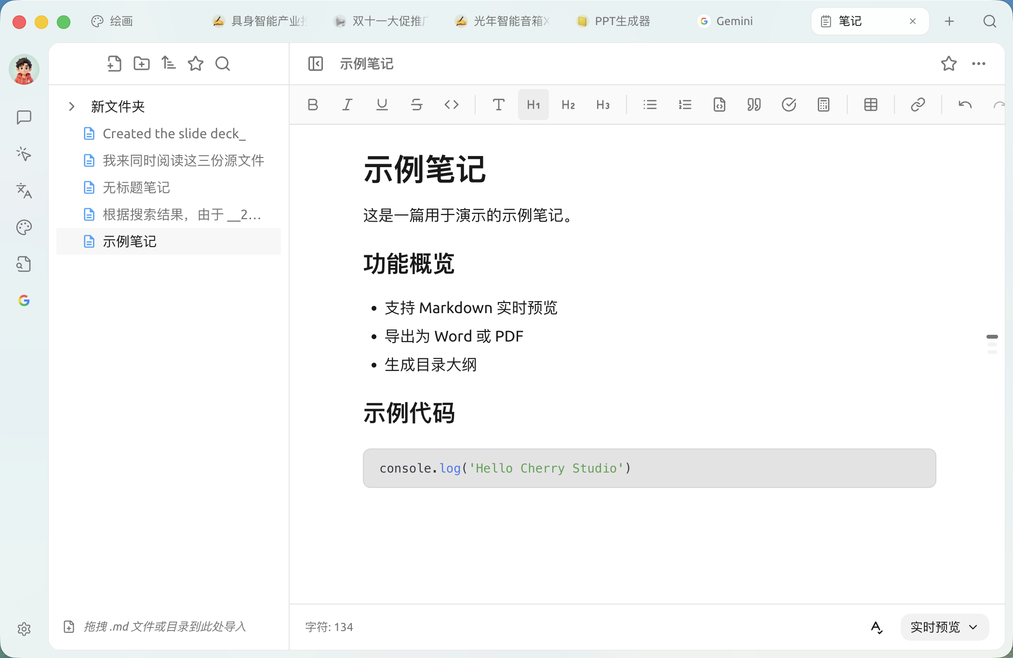Toggle the H1 heading button
The width and height of the screenshot is (1013, 658).
click(533, 105)
